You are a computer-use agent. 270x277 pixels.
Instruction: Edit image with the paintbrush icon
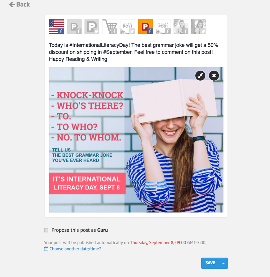coord(200,76)
